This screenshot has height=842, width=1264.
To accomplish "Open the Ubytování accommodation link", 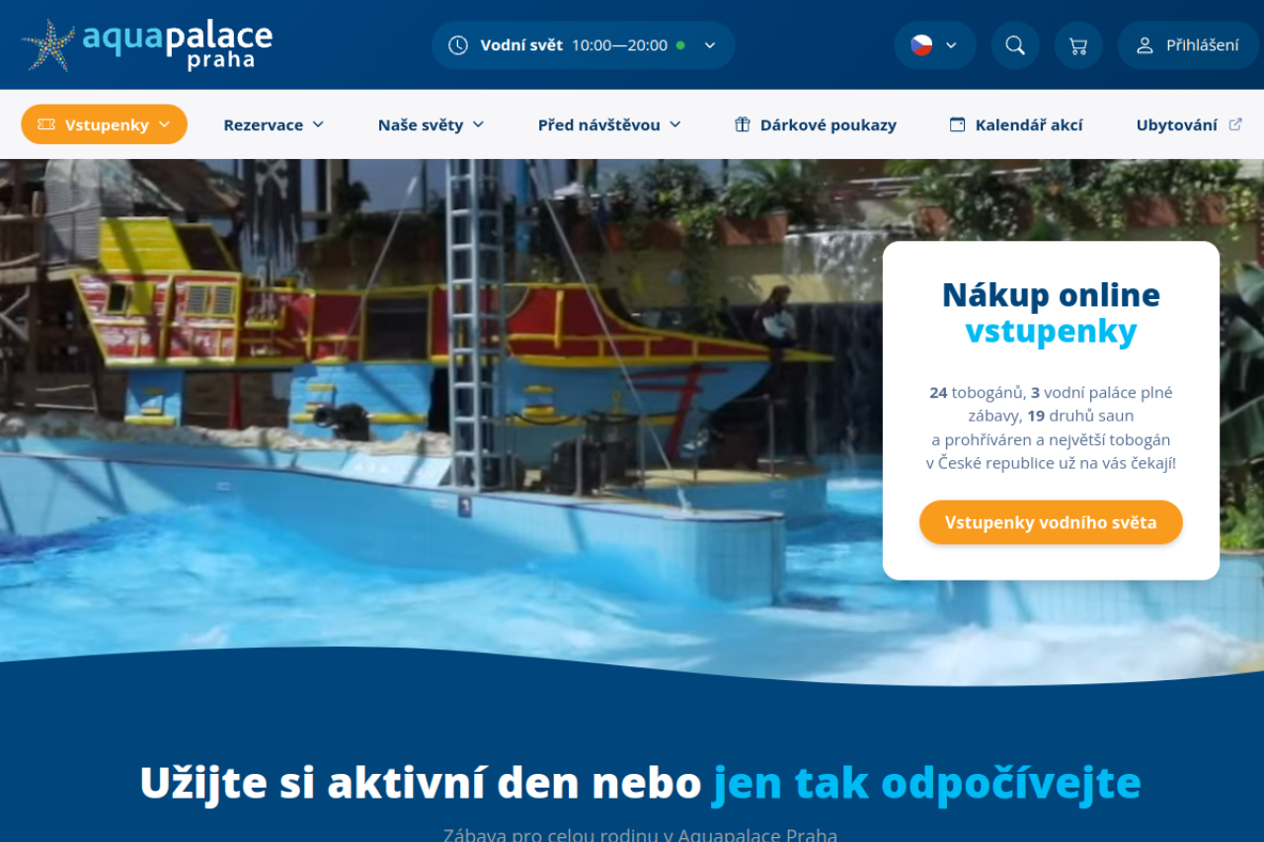I will point(1177,124).
